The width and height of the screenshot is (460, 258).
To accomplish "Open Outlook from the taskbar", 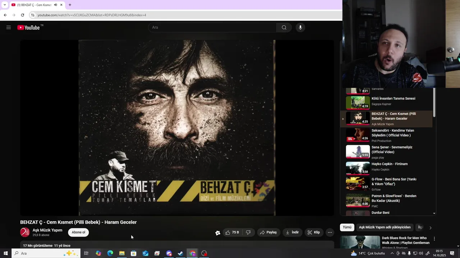I will 145,253.
